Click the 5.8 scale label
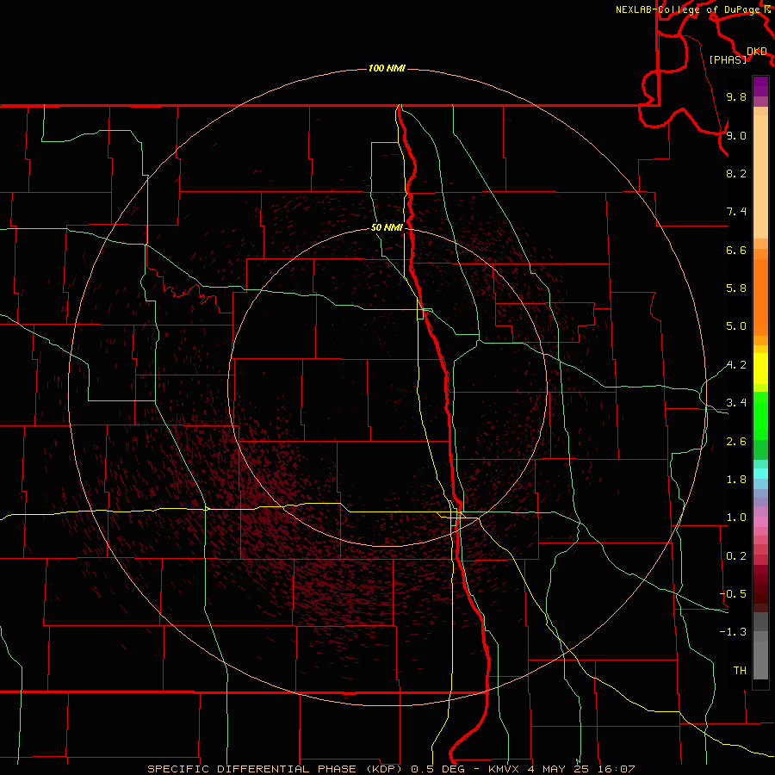 click(x=736, y=288)
